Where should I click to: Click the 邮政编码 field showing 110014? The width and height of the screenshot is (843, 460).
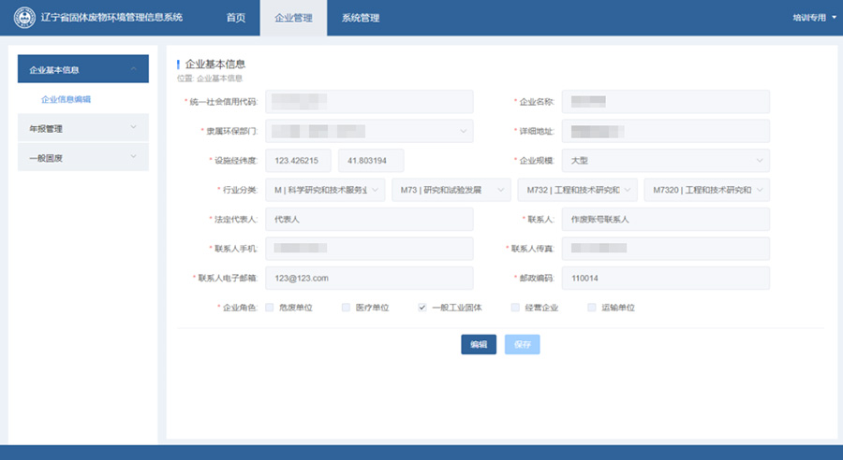[x=666, y=278]
